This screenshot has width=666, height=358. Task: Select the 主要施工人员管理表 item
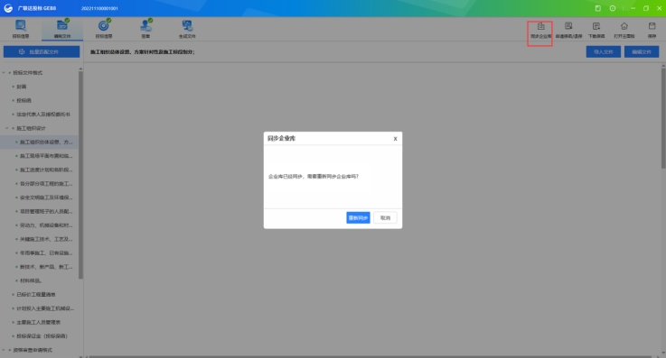click(x=38, y=323)
